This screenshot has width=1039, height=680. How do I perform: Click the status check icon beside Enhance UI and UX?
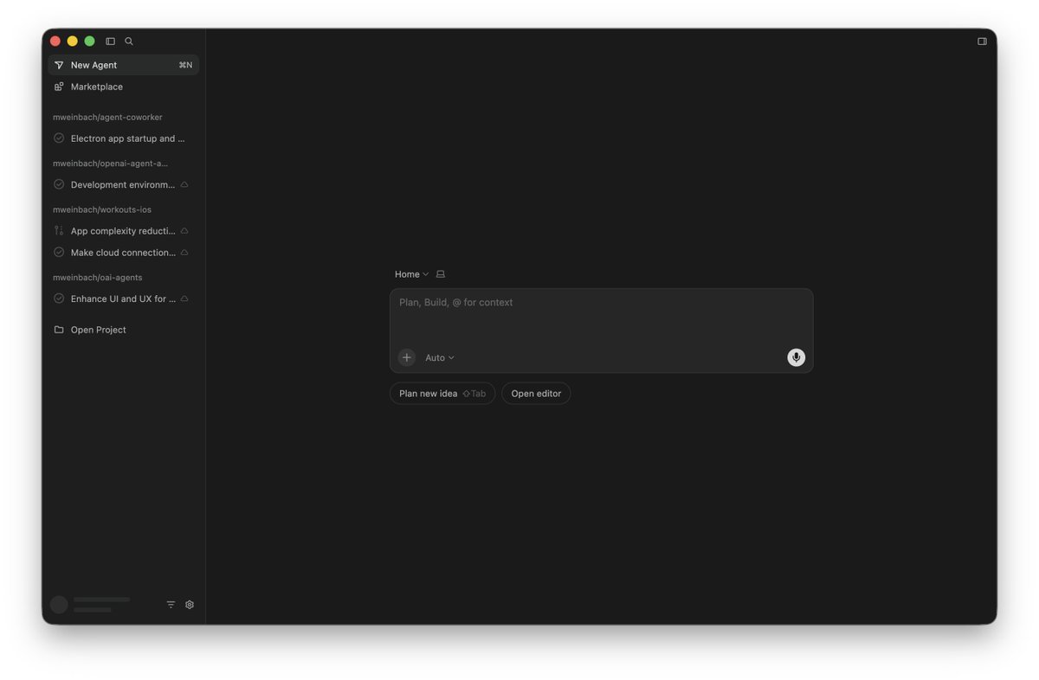pos(59,298)
